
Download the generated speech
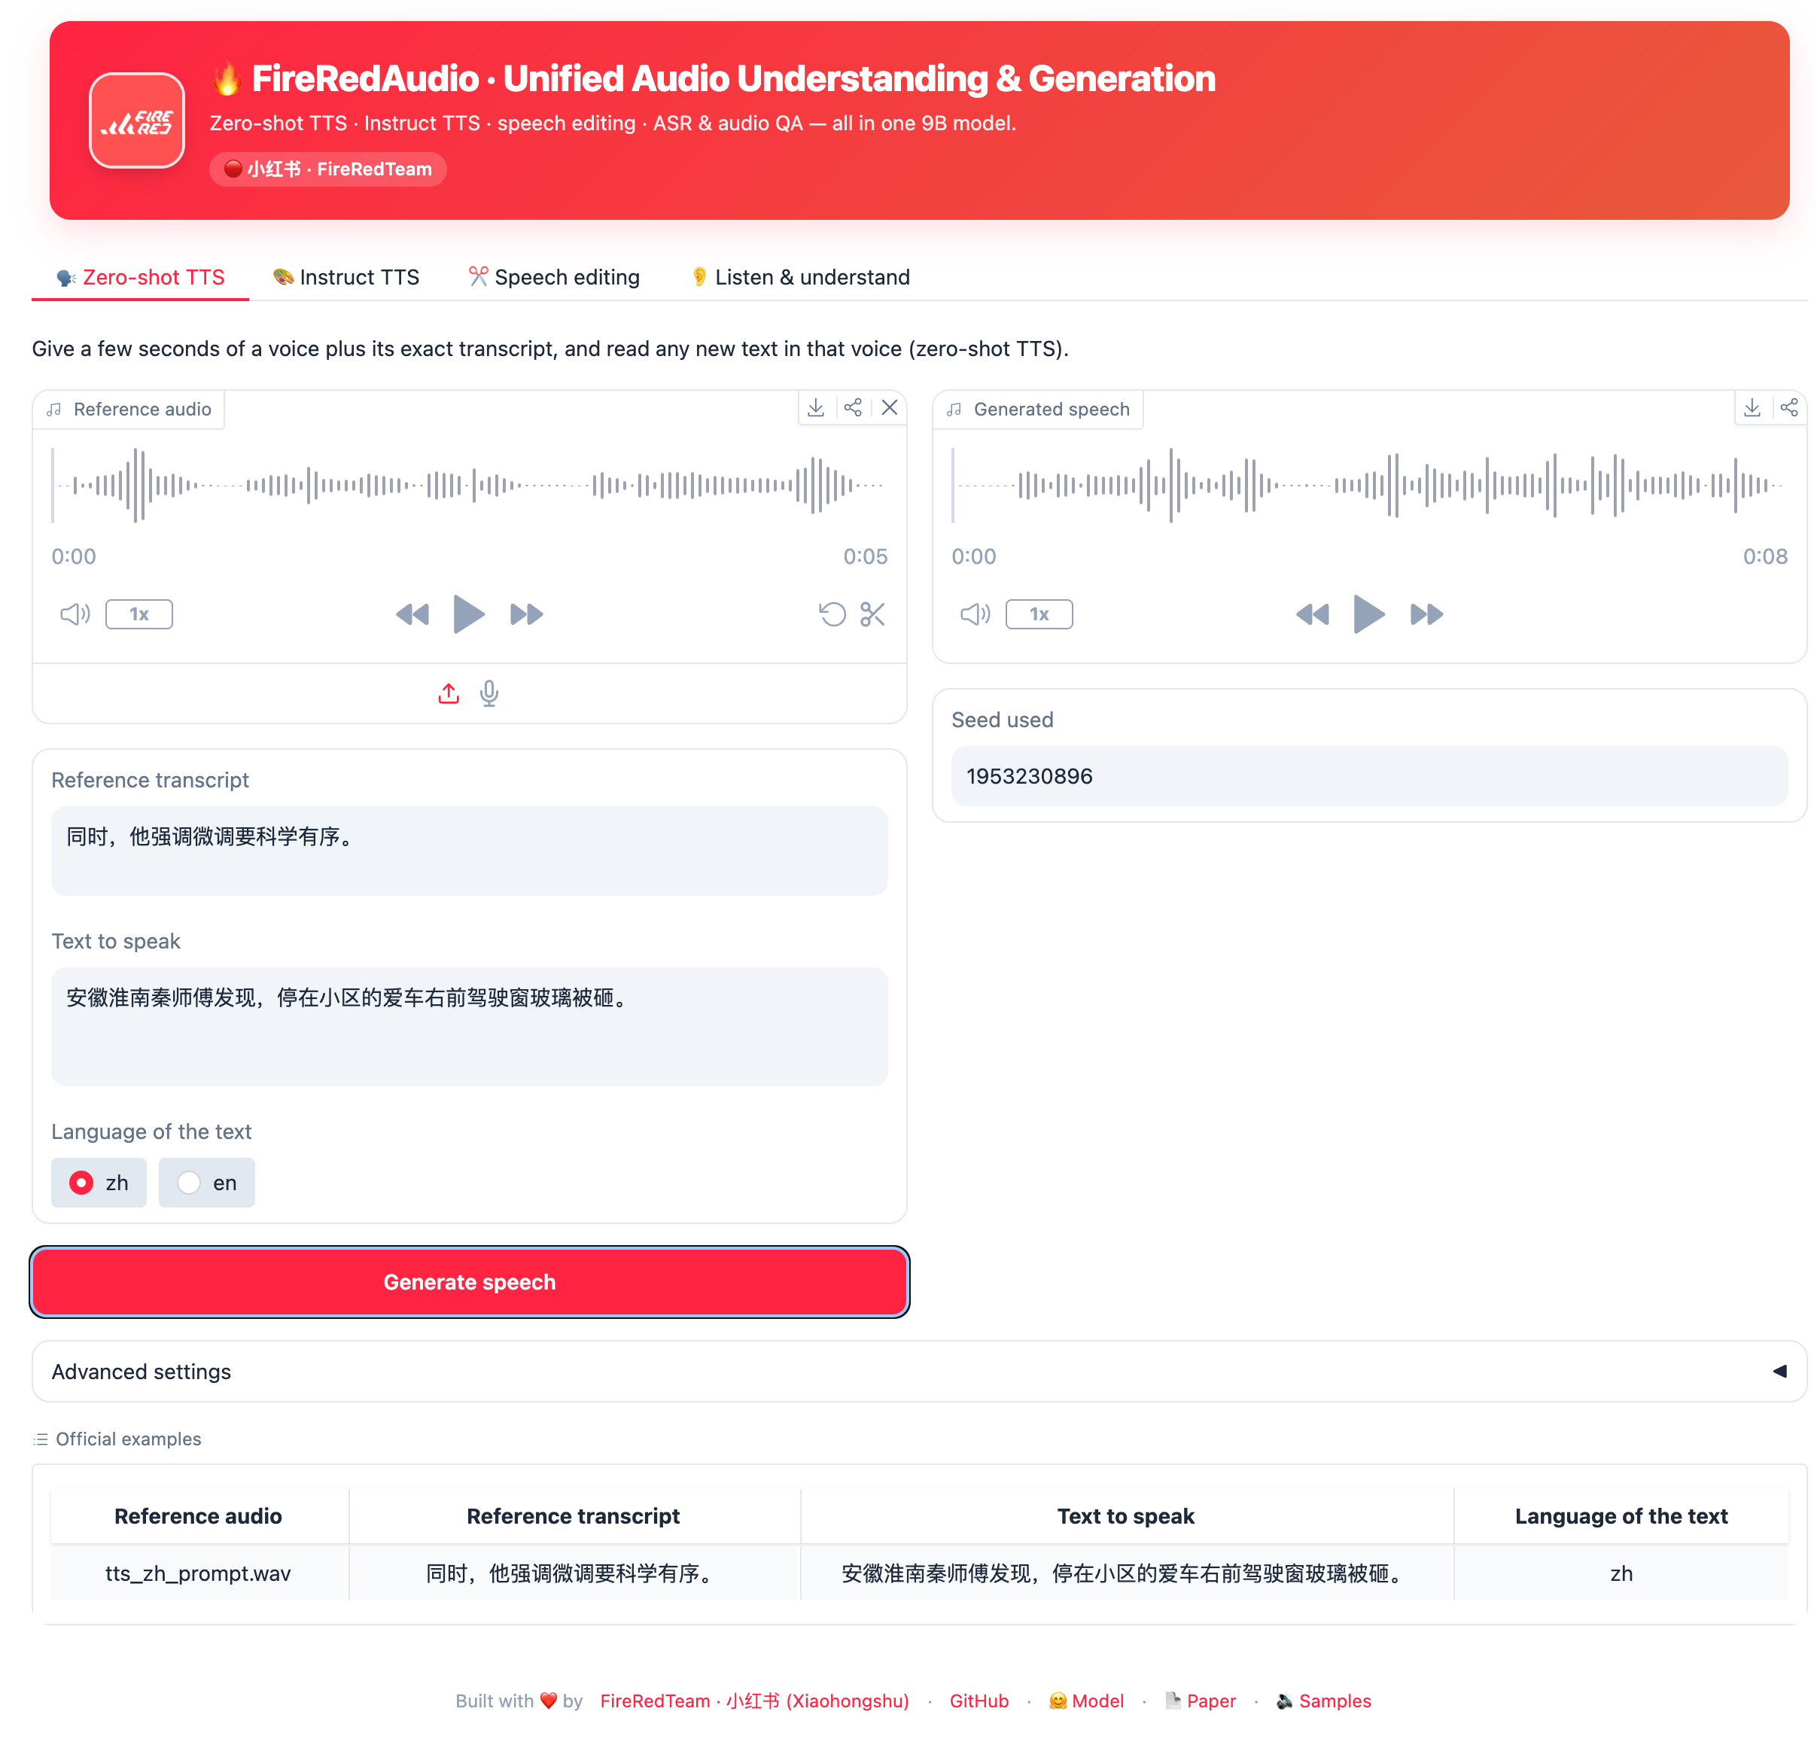(1752, 408)
